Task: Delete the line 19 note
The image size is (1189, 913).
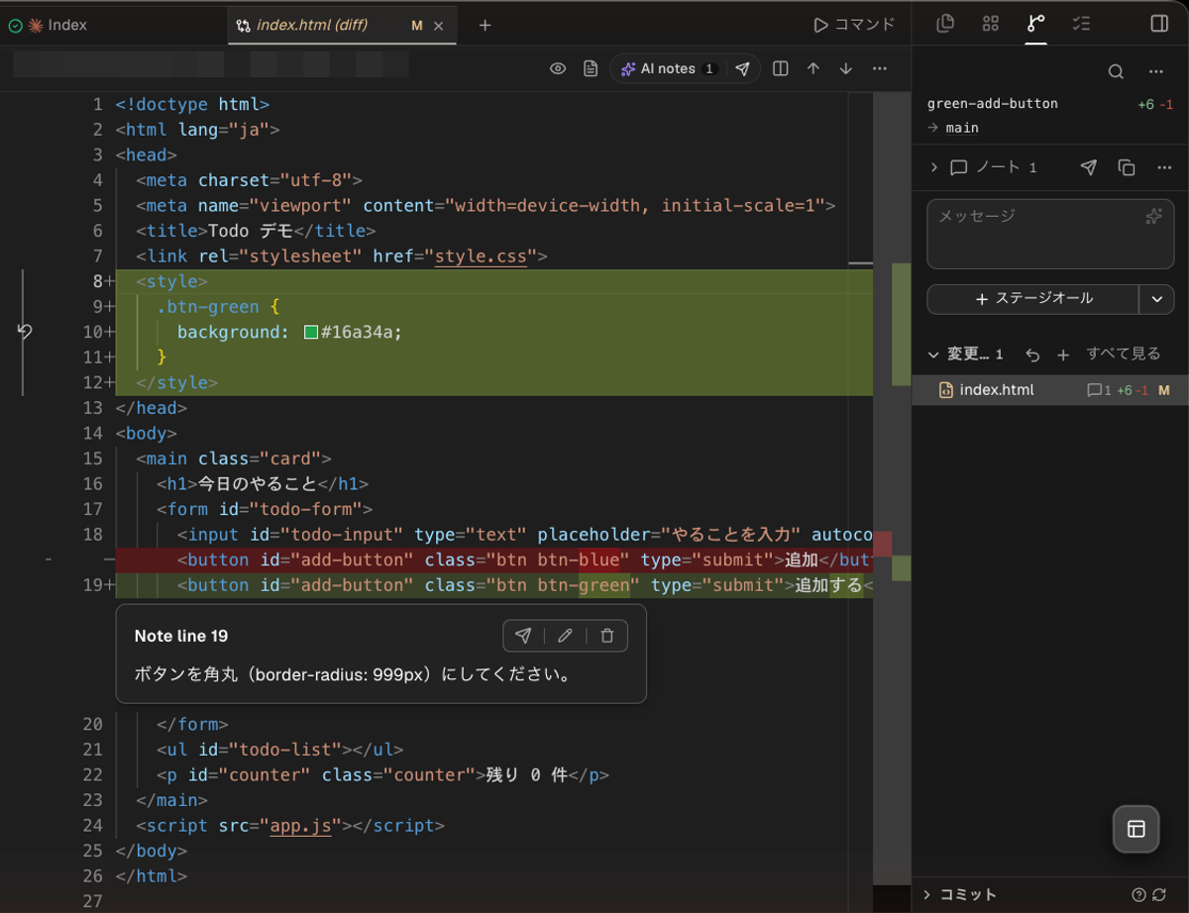Action: [x=607, y=636]
